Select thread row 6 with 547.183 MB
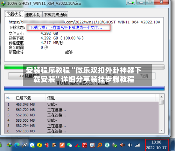Screen dimensions: 175x151 tap(82, 131)
